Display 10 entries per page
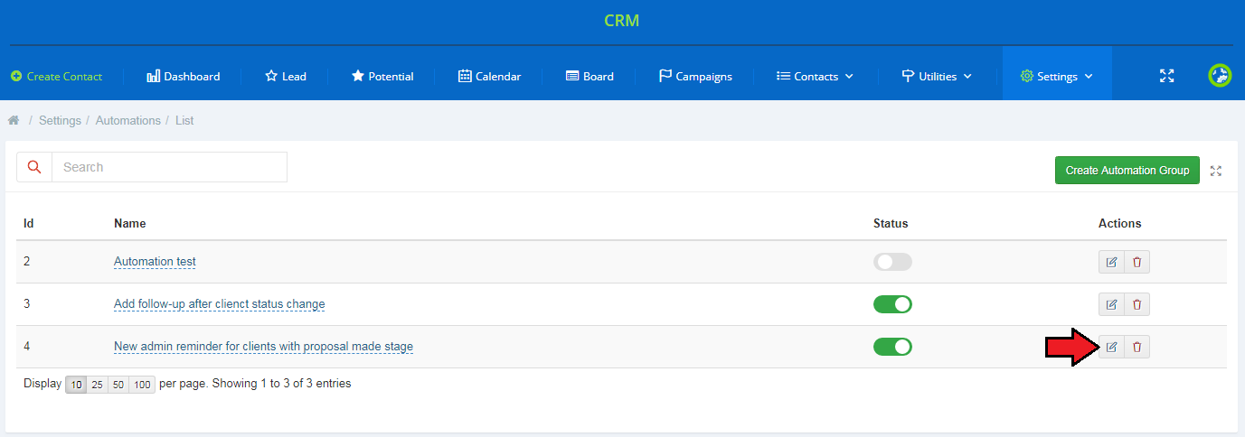 (77, 385)
